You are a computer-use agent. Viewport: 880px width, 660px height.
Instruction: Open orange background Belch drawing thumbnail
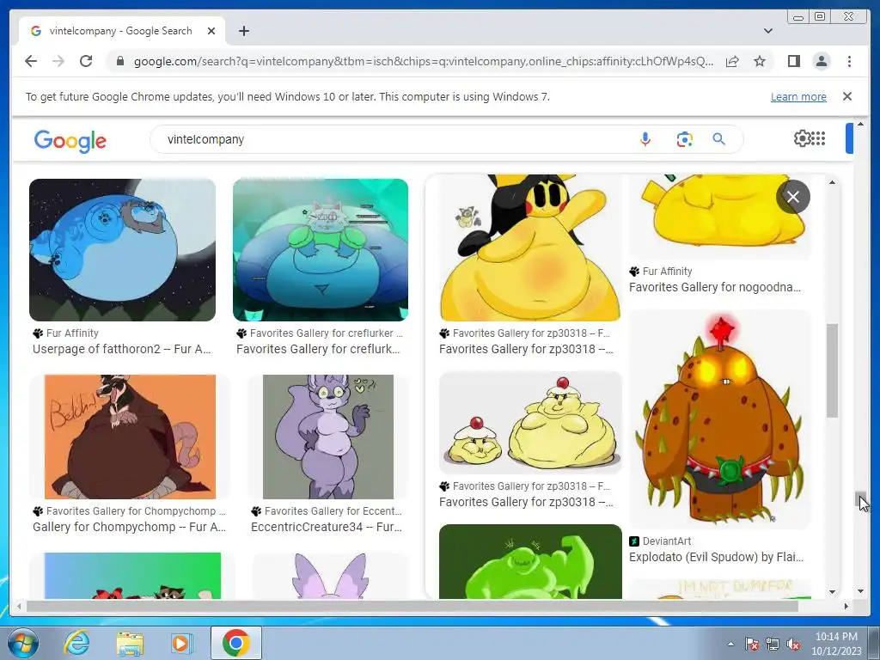(130, 437)
